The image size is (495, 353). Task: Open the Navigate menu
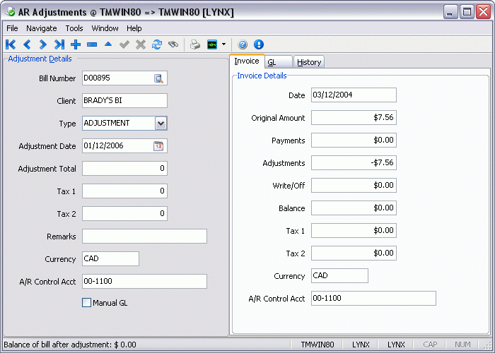click(42, 28)
